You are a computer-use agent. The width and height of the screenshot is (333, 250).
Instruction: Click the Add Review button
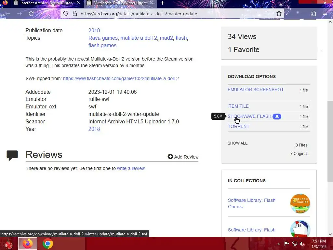(183, 157)
